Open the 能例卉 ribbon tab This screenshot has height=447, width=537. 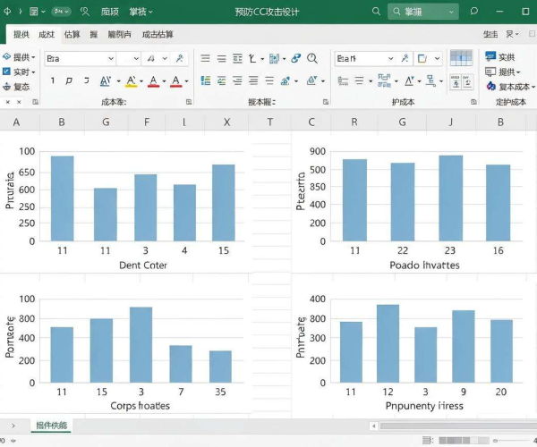(x=120, y=34)
